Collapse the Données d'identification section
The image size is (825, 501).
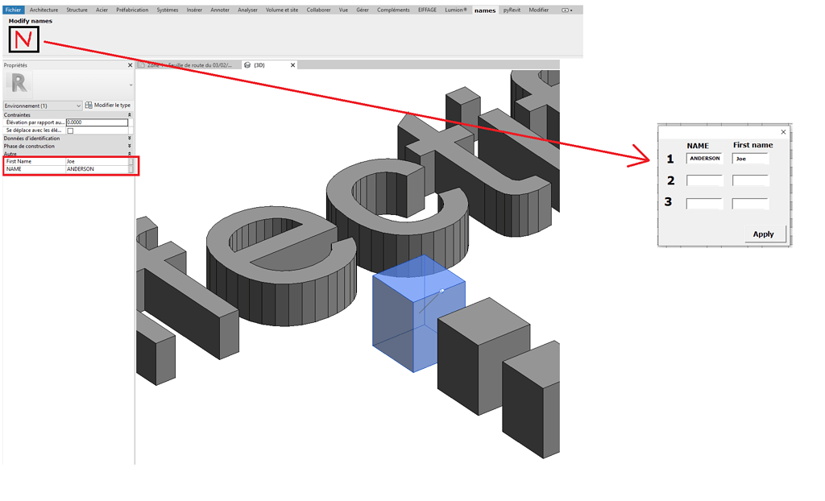point(129,139)
